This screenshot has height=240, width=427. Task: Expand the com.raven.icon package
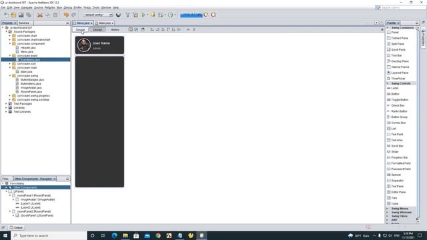pos(10,64)
